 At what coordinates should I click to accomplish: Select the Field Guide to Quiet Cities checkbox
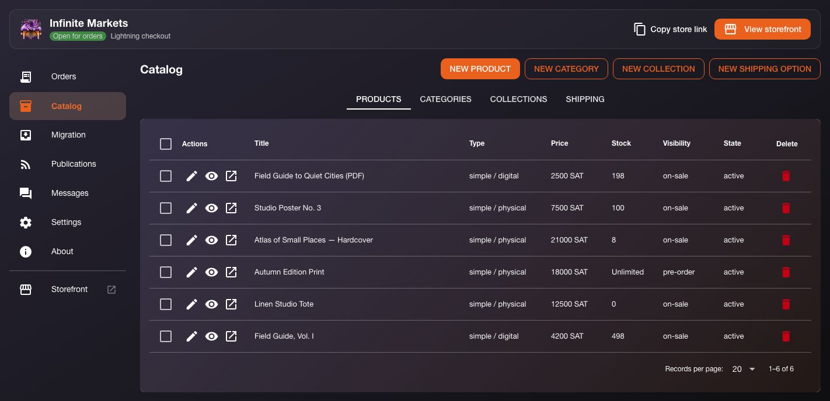click(166, 176)
